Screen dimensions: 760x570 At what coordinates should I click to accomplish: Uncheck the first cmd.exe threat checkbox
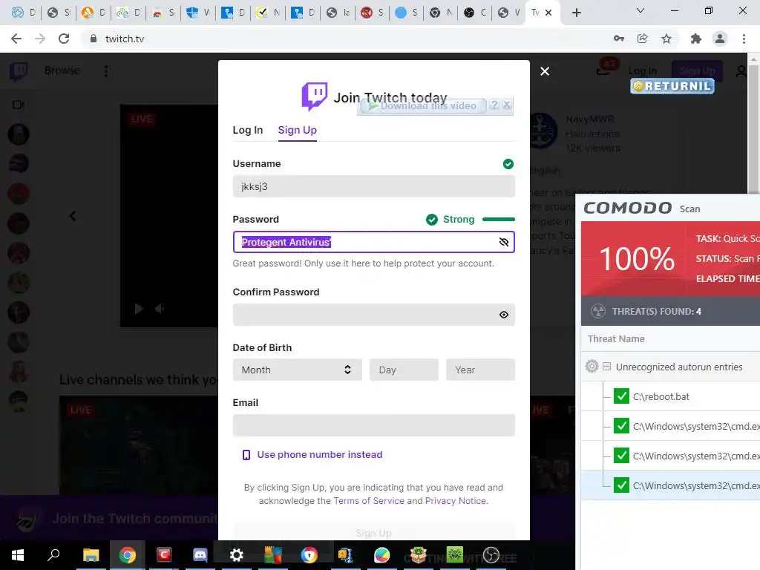point(621,426)
